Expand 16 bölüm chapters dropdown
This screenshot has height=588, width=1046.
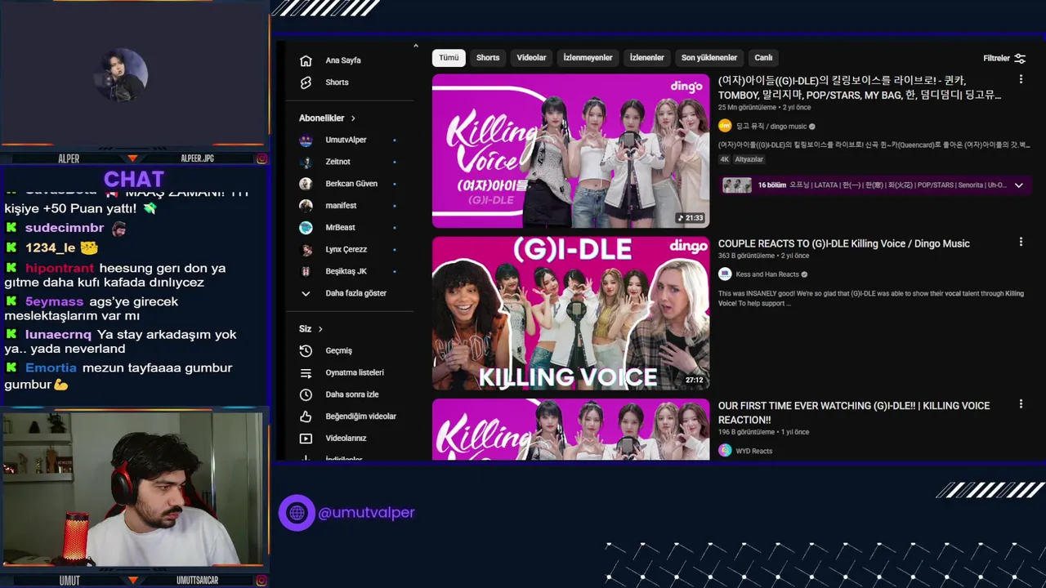[x=1018, y=185]
